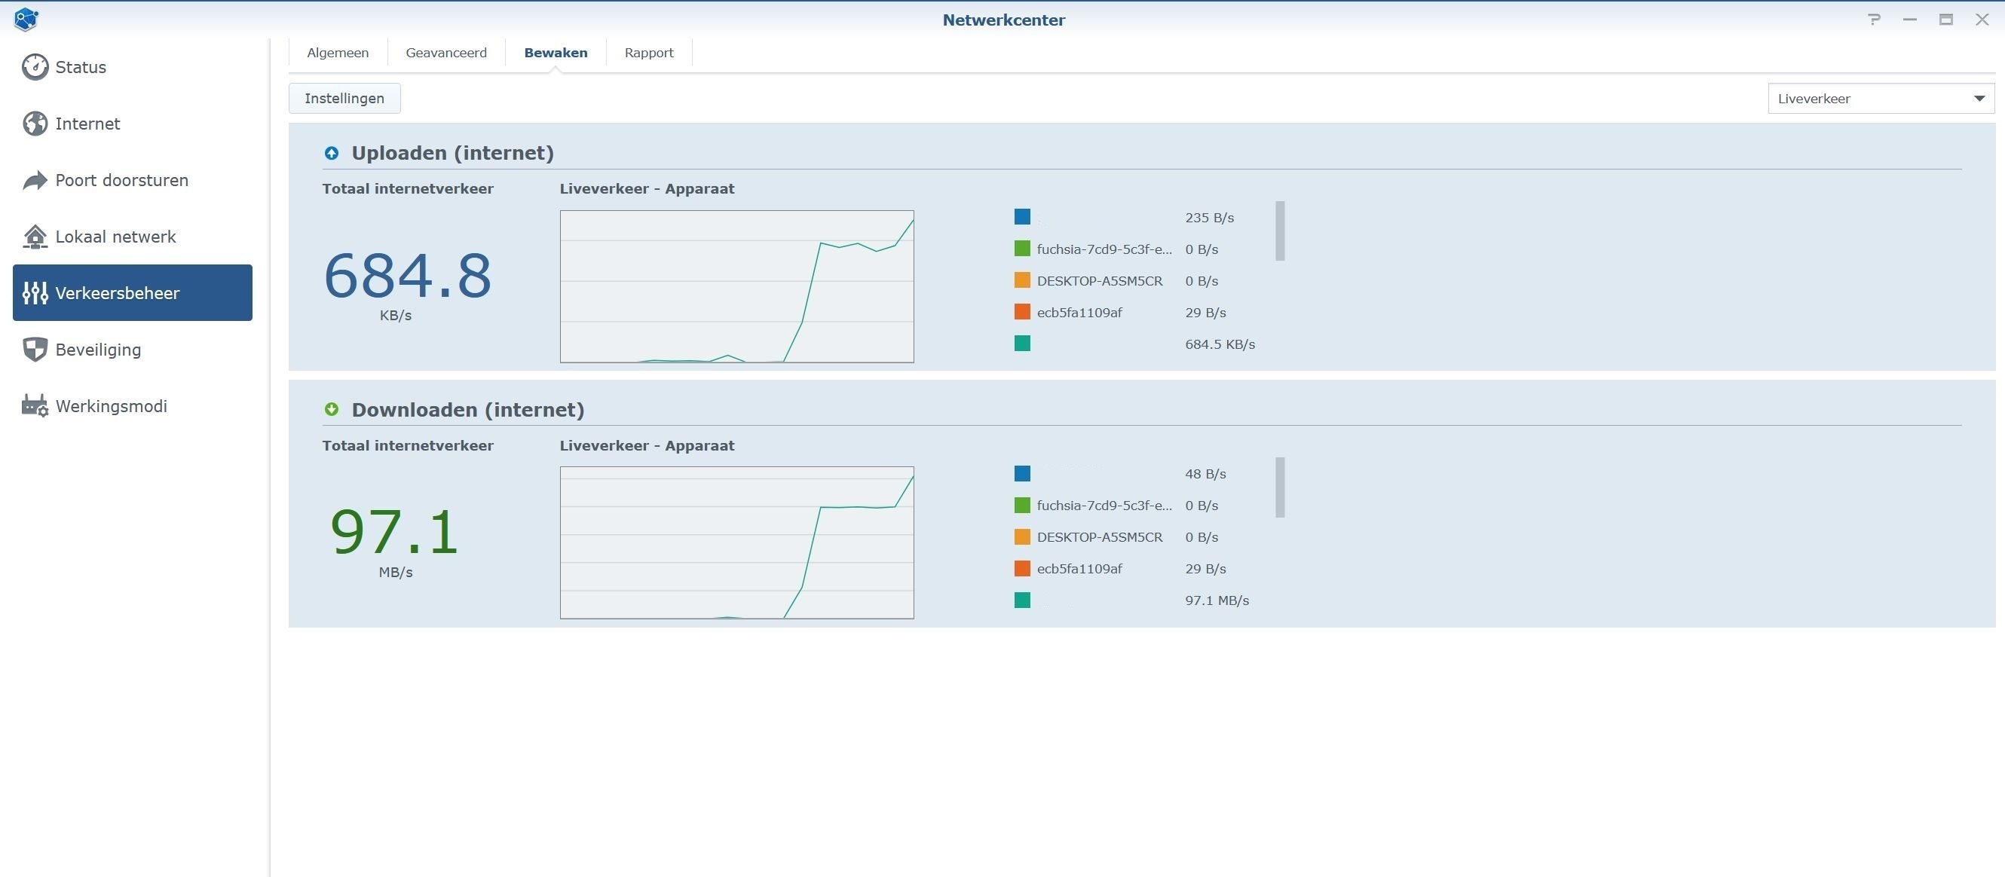Switch to the Algemeen tab
Viewport: 2005px width, 877px height.
(x=338, y=53)
